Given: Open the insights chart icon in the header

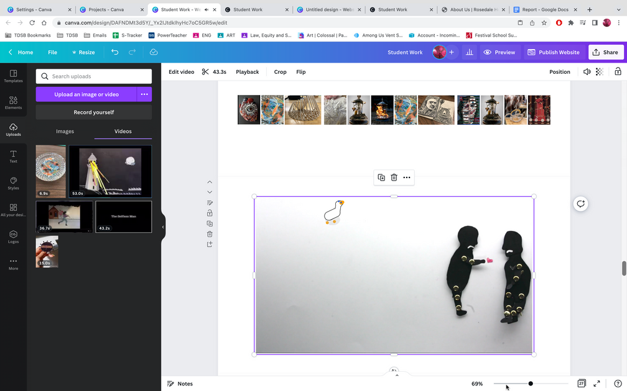Looking at the screenshot, I should tap(470, 52).
